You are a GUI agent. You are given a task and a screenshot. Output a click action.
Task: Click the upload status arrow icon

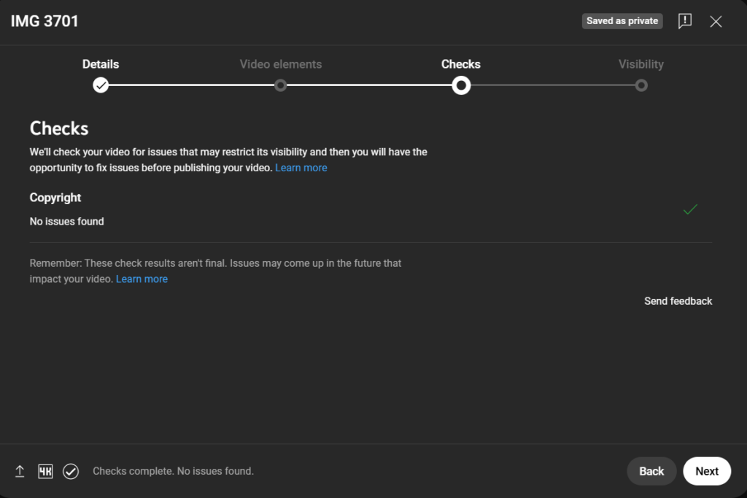click(x=20, y=471)
